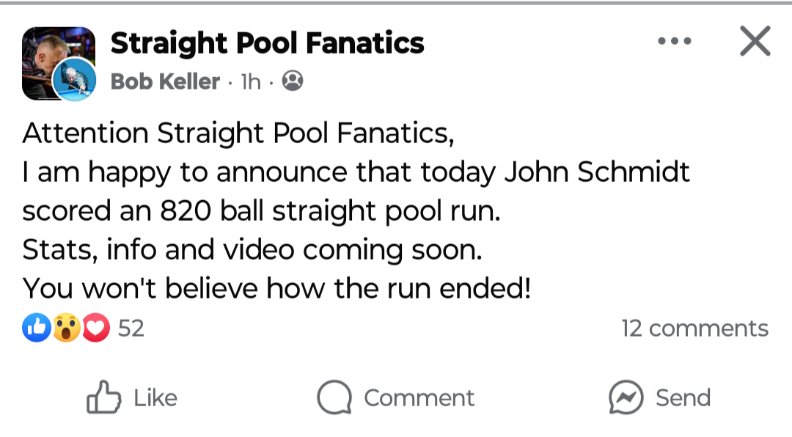
Task: Tap the Messenger Send icon
Action: (x=626, y=397)
